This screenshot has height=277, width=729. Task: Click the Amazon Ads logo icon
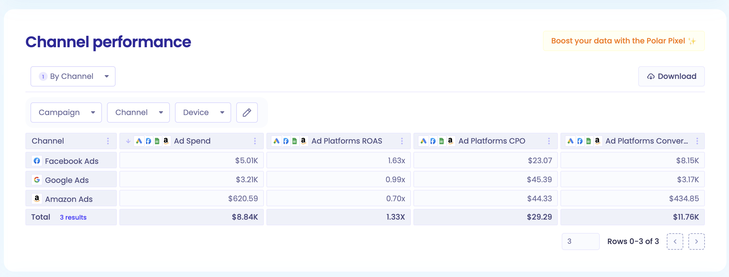click(37, 199)
